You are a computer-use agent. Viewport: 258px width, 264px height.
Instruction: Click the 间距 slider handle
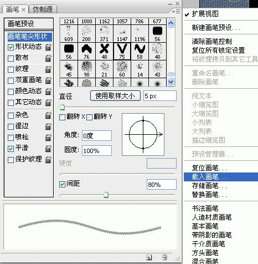click(106, 195)
